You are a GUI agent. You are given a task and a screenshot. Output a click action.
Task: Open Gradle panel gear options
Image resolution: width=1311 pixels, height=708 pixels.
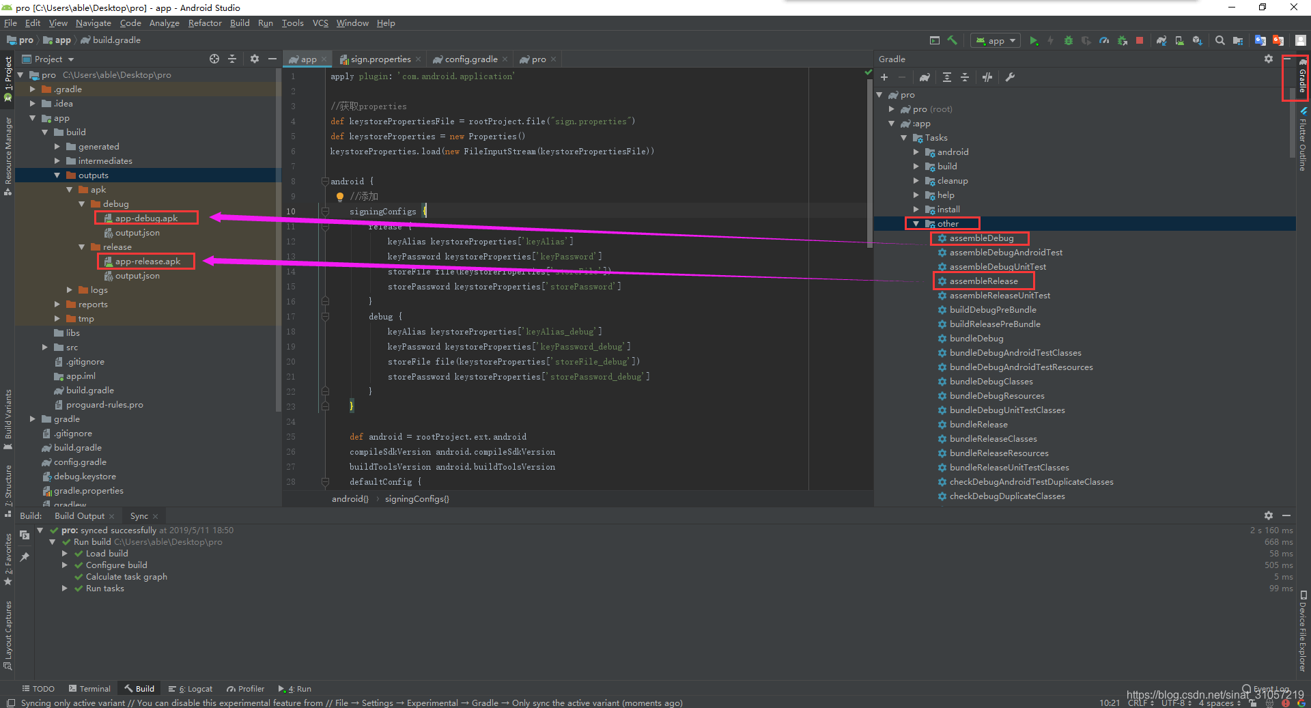click(1269, 59)
